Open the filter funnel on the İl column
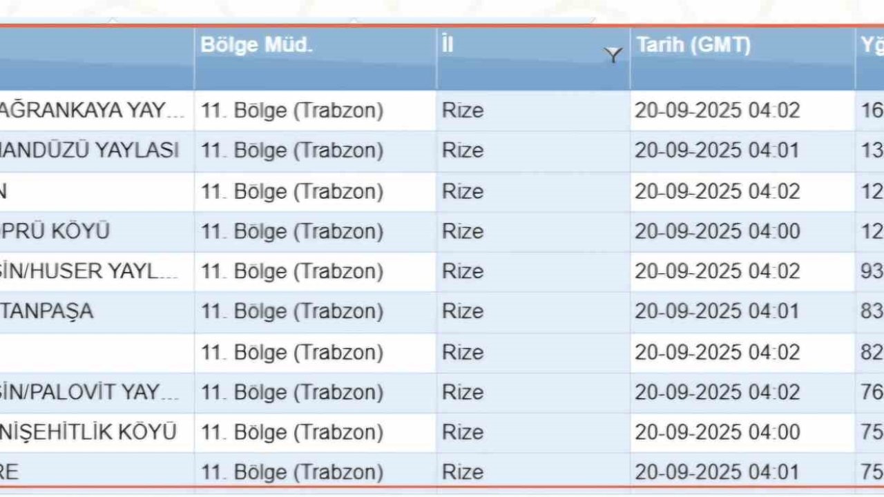 point(613,55)
